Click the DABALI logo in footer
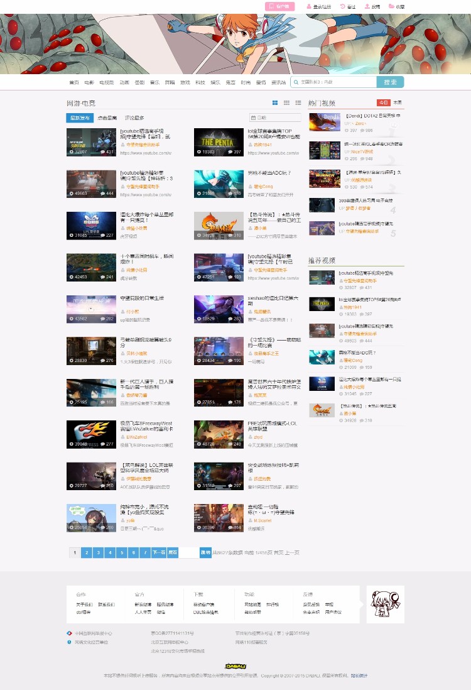This screenshot has width=471, height=690. pos(235,666)
